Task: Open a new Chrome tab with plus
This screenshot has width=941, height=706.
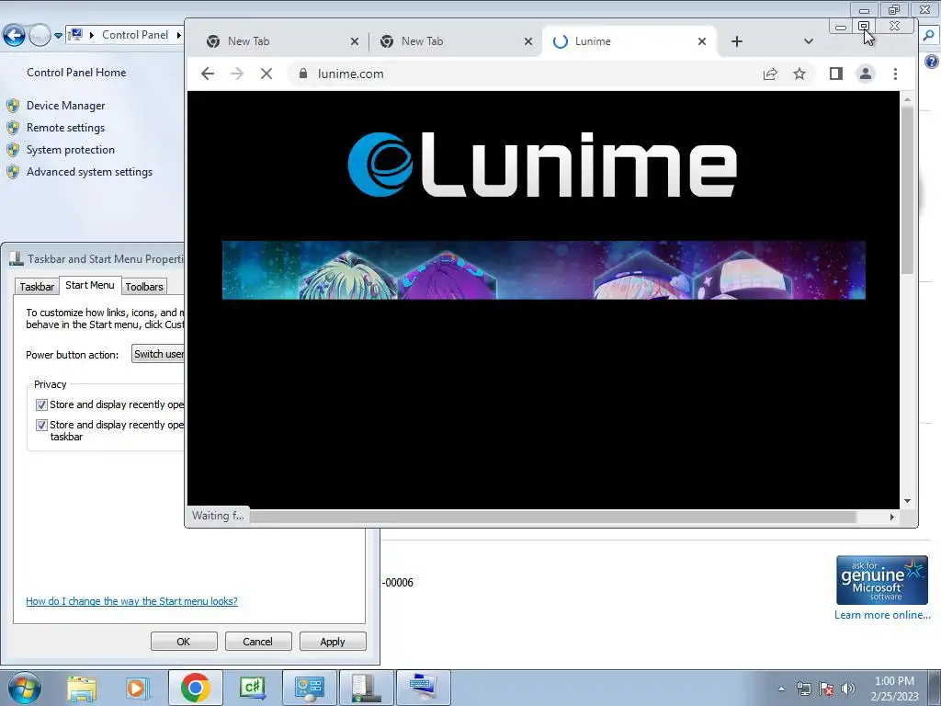Action: click(x=737, y=41)
